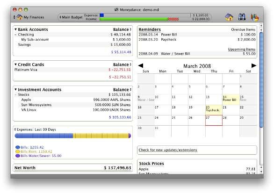Click the blue expenses budget indicator
The height and width of the screenshot is (193, 274).
(x=102, y=15)
